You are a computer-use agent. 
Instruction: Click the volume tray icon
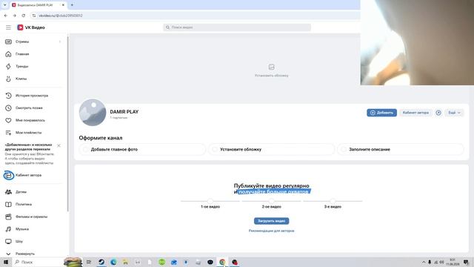[x=441, y=262]
